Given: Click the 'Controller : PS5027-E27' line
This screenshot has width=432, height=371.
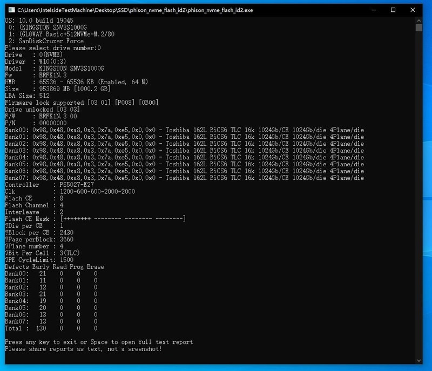Looking at the screenshot, I should pyautogui.click(x=49, y=185).
